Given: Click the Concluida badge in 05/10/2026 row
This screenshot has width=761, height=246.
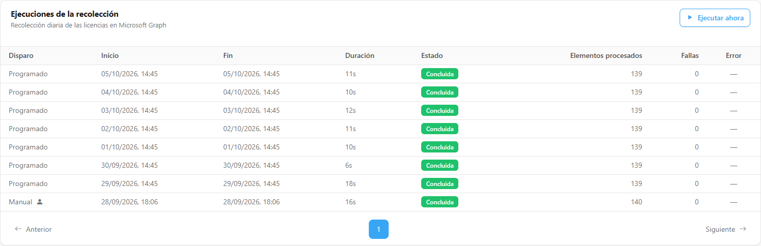Looking at the screenshot, I should tap(440, 74).
